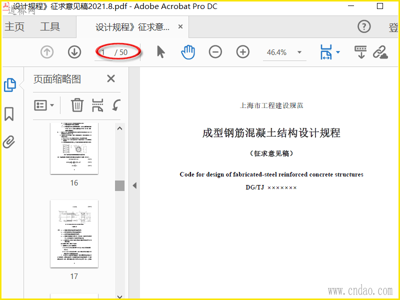400x300 pixels.
Task: Close the document tab
Action: click(180, 26)
